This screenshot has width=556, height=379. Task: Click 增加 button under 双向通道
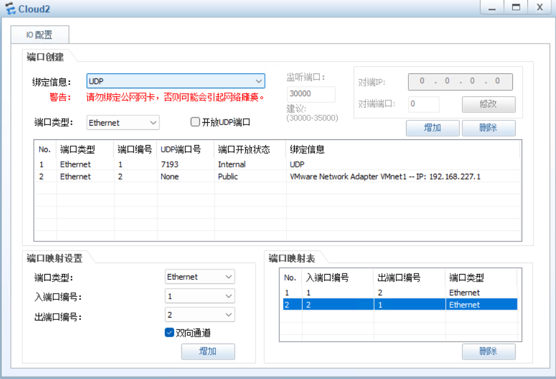tap(208, 351)
